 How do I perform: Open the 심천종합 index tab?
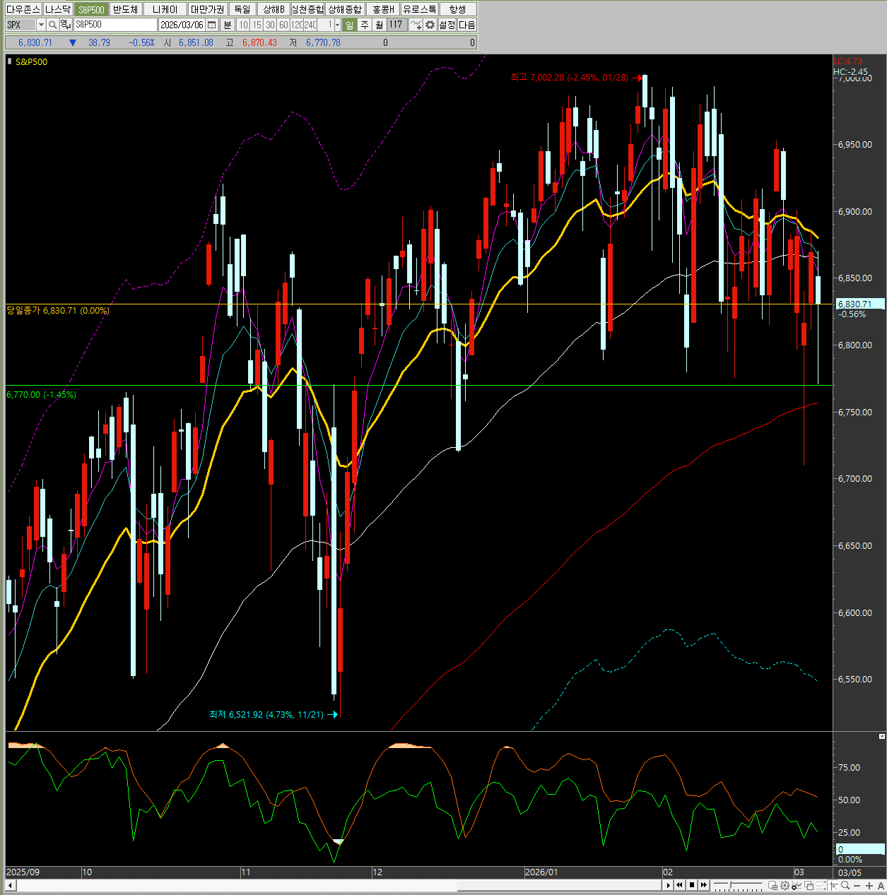click(x=307, y=9)
